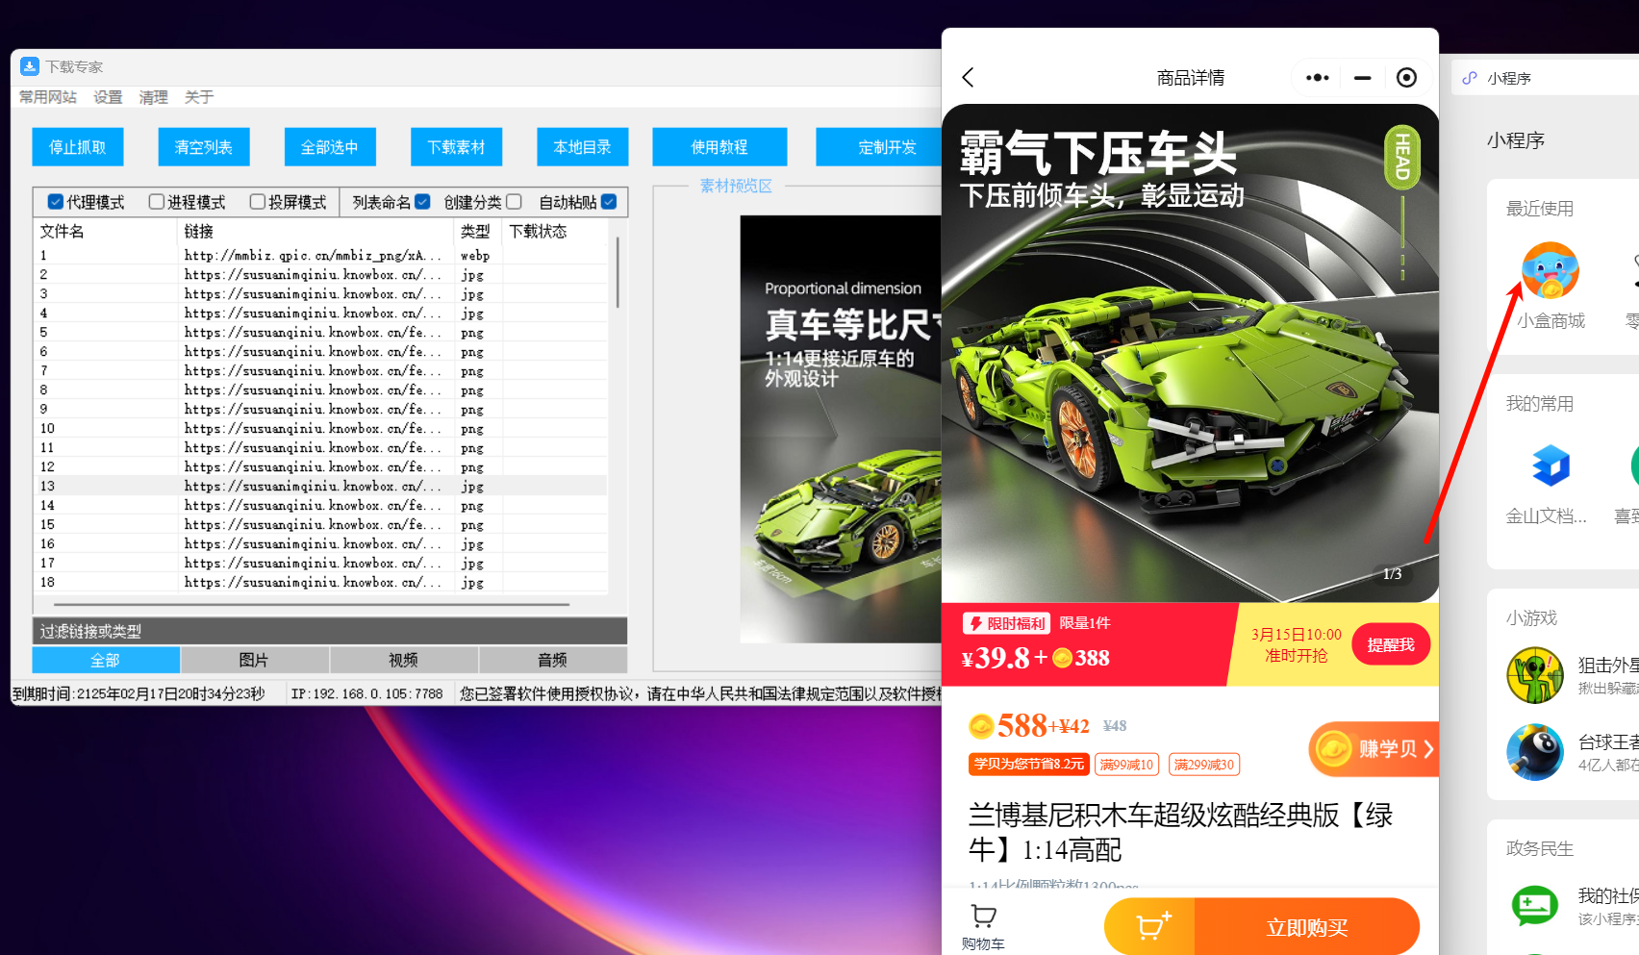Open the 设置 menu
The height and width of the screenshot is (955, 1639).
pos(108,97)
